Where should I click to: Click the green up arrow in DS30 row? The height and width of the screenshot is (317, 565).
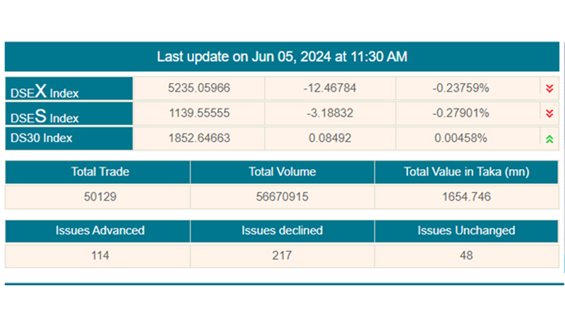coord(549,139)
